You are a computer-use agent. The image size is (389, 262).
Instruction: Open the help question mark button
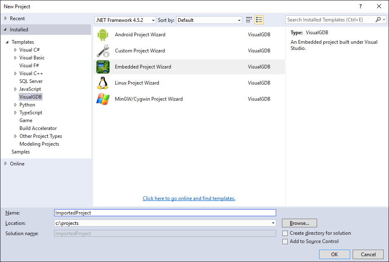point(360,7)
